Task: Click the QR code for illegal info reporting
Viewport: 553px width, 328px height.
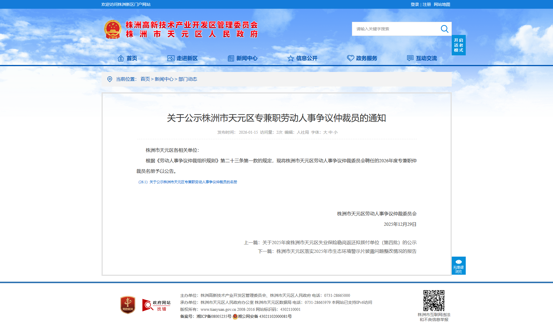Action: [x=434, y=300]
